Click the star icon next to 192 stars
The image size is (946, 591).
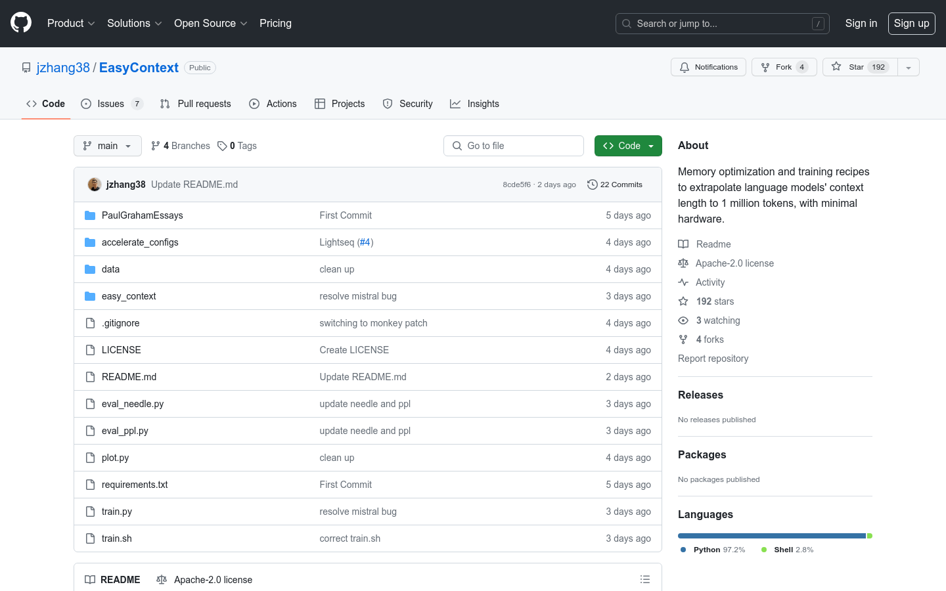683,301
